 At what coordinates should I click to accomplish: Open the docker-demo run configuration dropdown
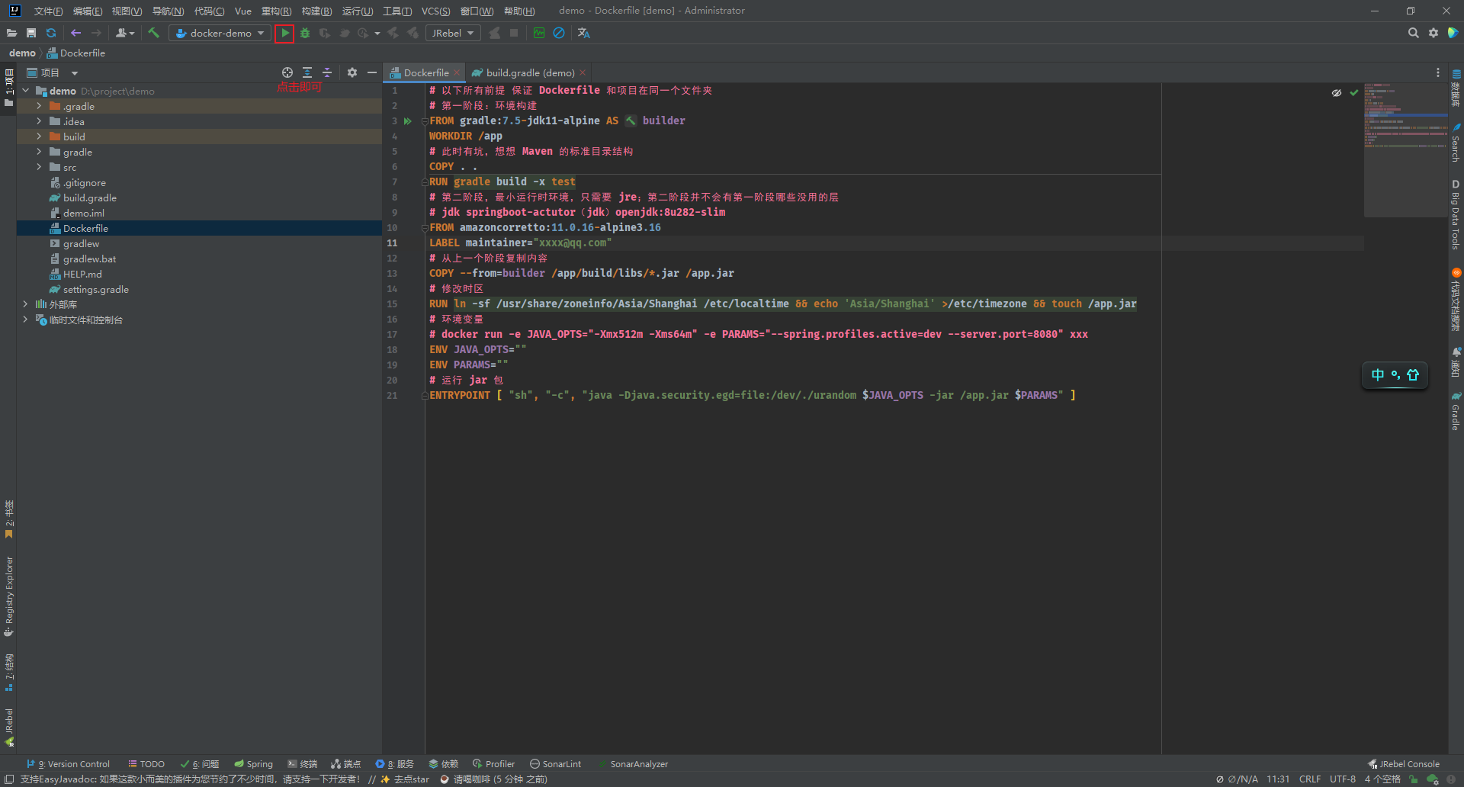(x=220, y=33)
